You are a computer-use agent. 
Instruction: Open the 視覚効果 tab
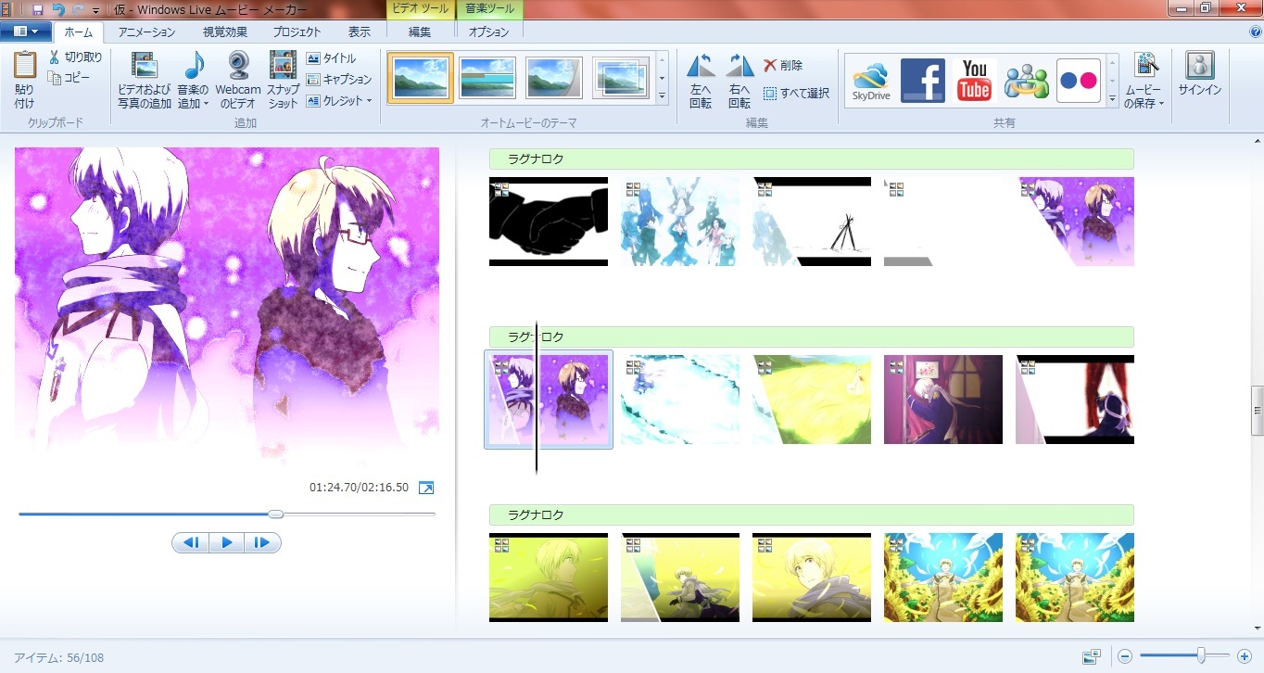(x=225, y=32)
